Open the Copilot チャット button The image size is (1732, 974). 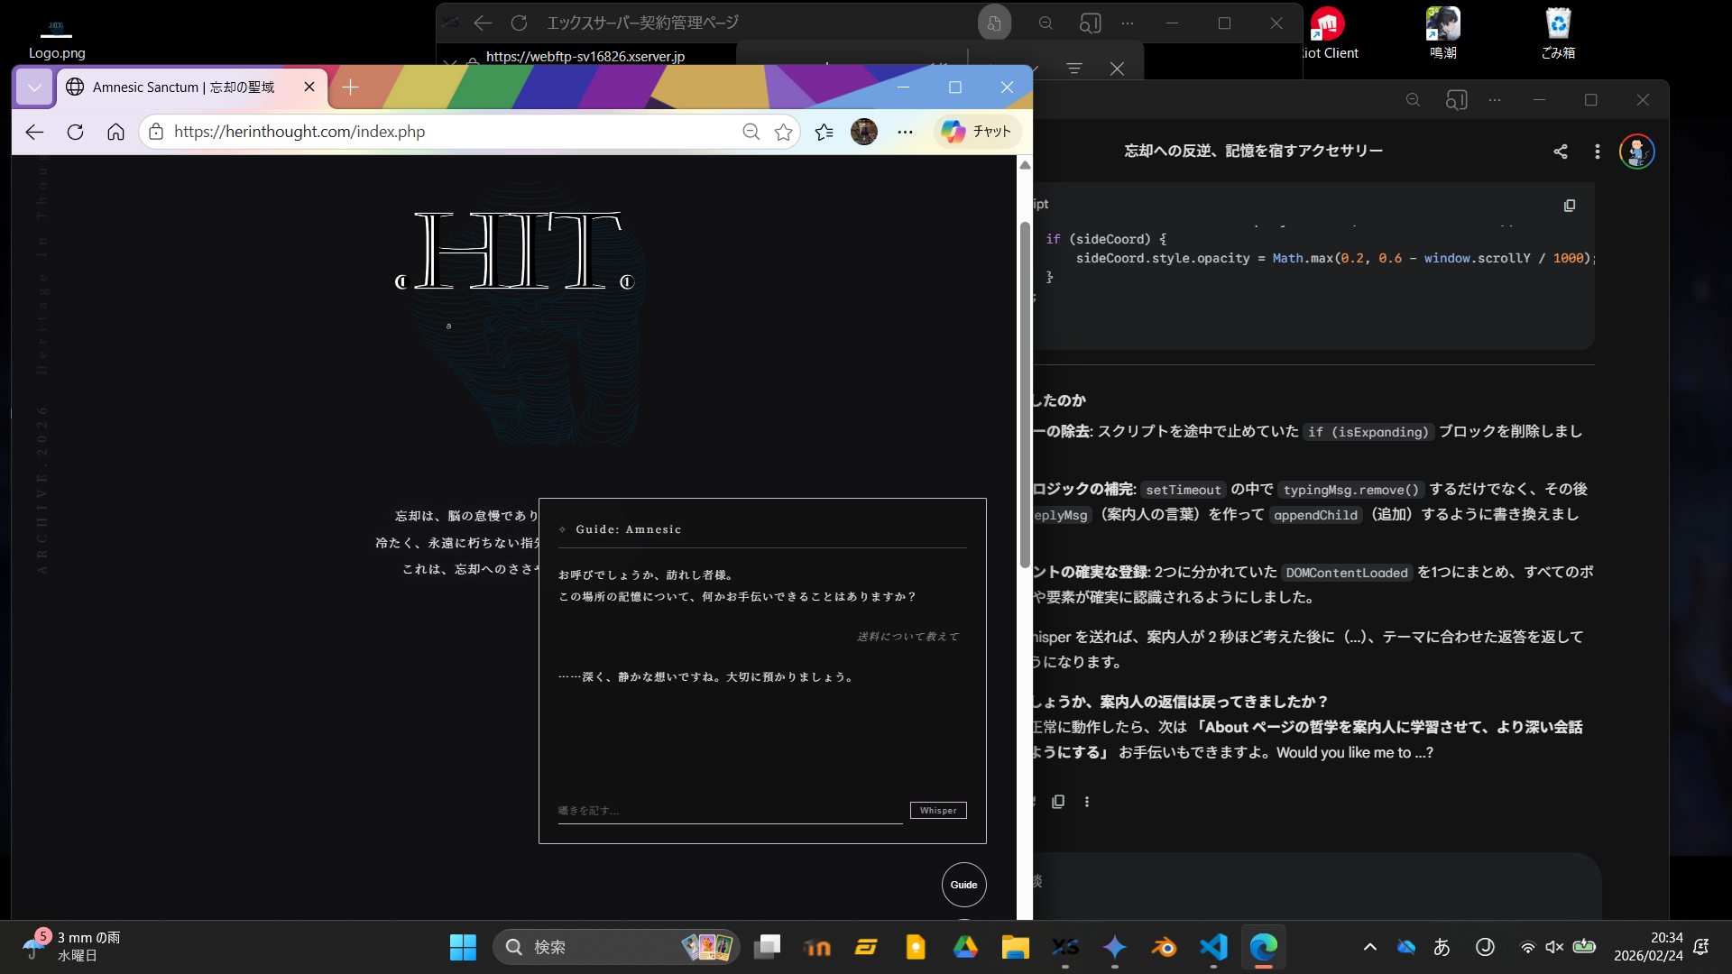977,132
